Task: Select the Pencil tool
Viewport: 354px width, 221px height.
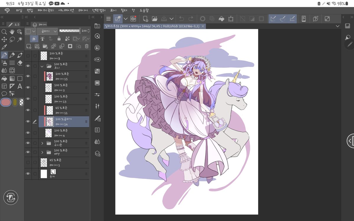Action: 12,55
